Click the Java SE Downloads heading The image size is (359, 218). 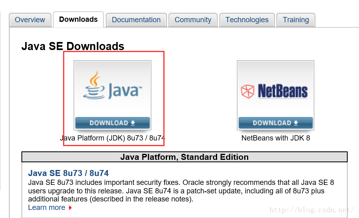pyautogui.click(x=73, y=46)
